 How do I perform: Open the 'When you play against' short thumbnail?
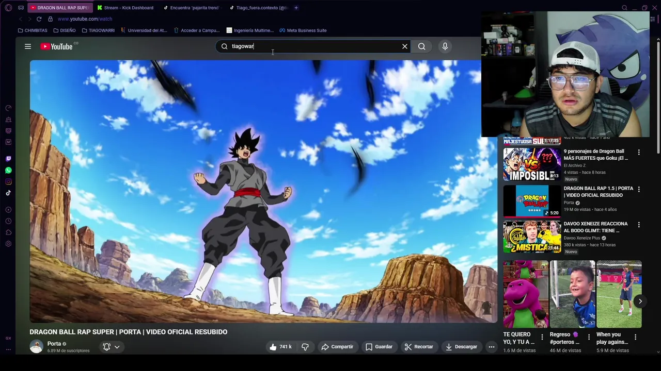coord(619,294)
